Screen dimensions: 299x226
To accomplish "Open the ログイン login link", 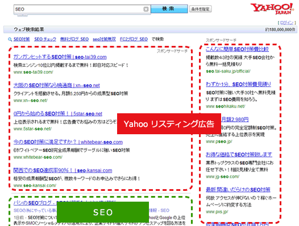I will [287, 23].
